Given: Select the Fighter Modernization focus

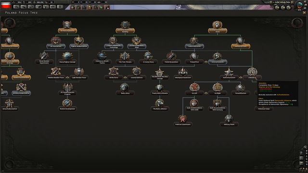Looking at the screenshot, I should (79, 43).
